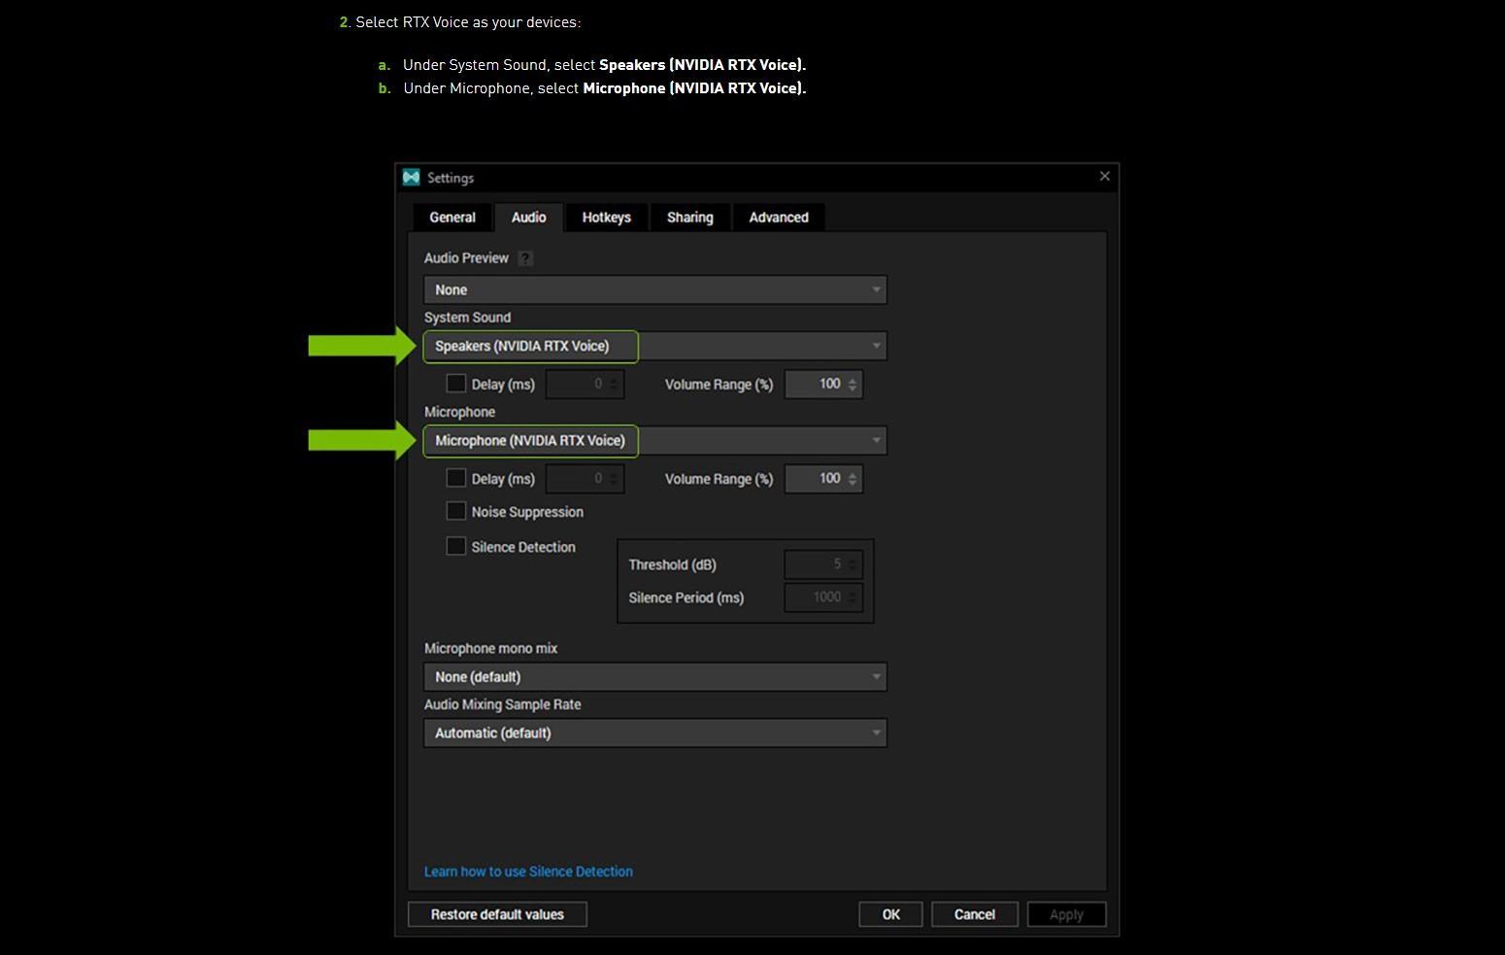Click the XSplit logo icon in Settings title bar
This screenshot has width=1505, height=955.
coord(412,177)
